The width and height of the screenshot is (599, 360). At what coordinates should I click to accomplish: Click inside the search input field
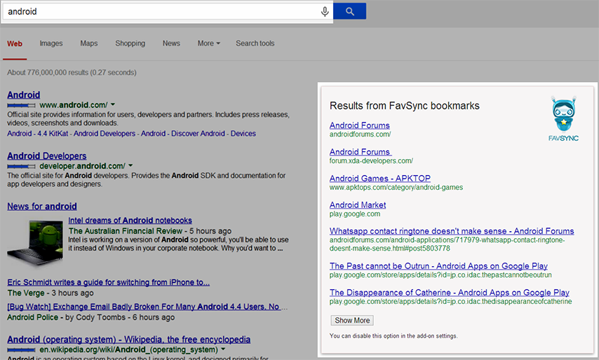click(x=161, y=12)
